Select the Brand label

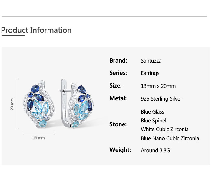click(x=118, y=60)
